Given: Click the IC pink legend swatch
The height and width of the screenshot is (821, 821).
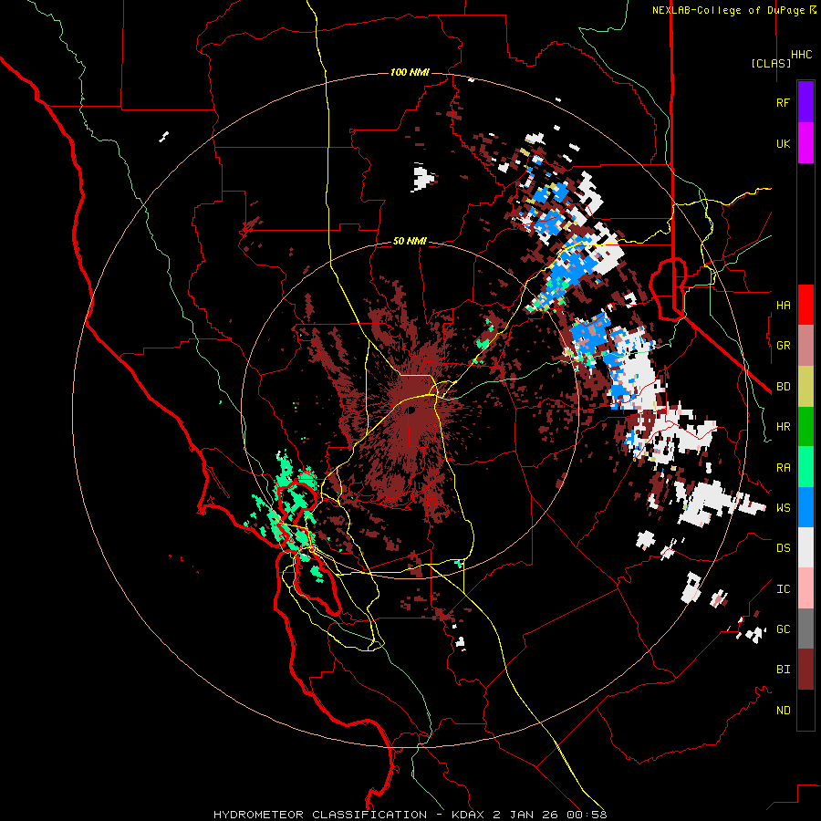Looking at the screenshot, I should [x=805, y=588].
